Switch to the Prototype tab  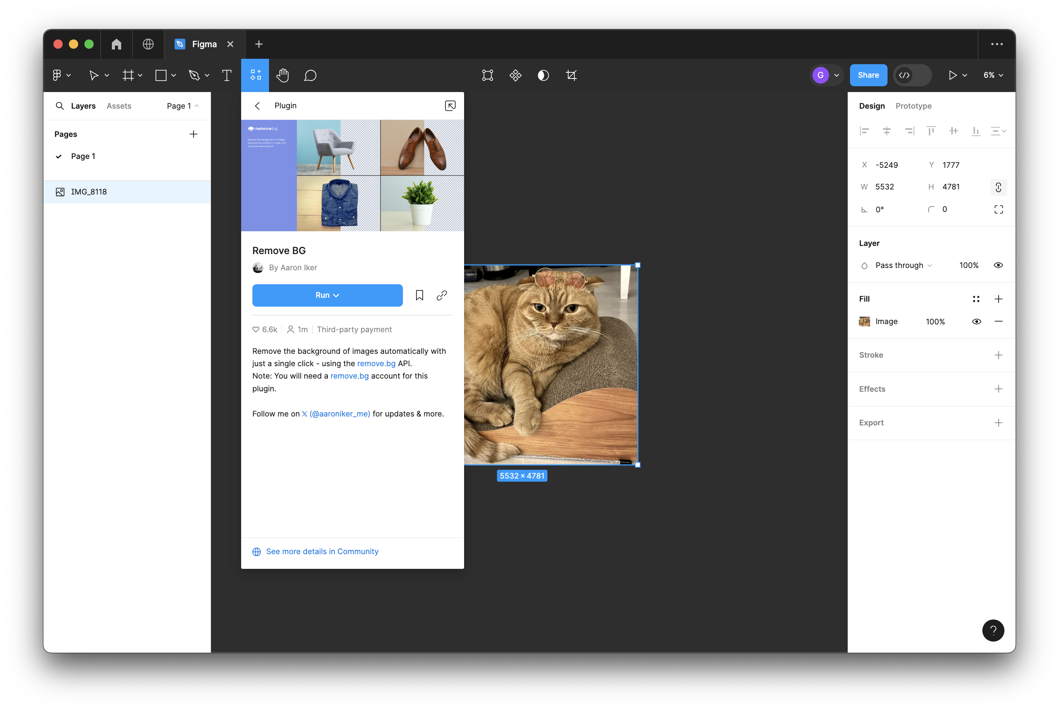(x=913, y=106)
